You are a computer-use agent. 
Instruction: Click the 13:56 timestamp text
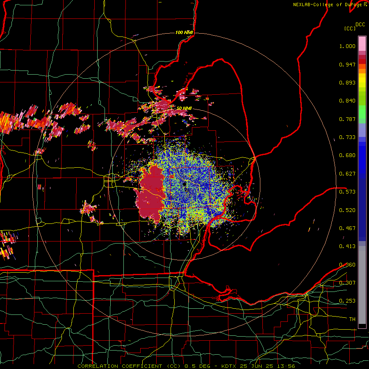pyautogui.click(x=286, y=366)
